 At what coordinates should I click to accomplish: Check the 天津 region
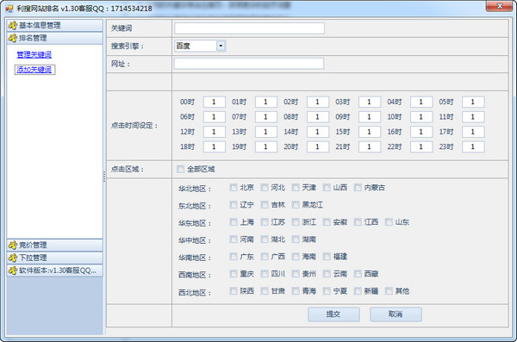296,188
